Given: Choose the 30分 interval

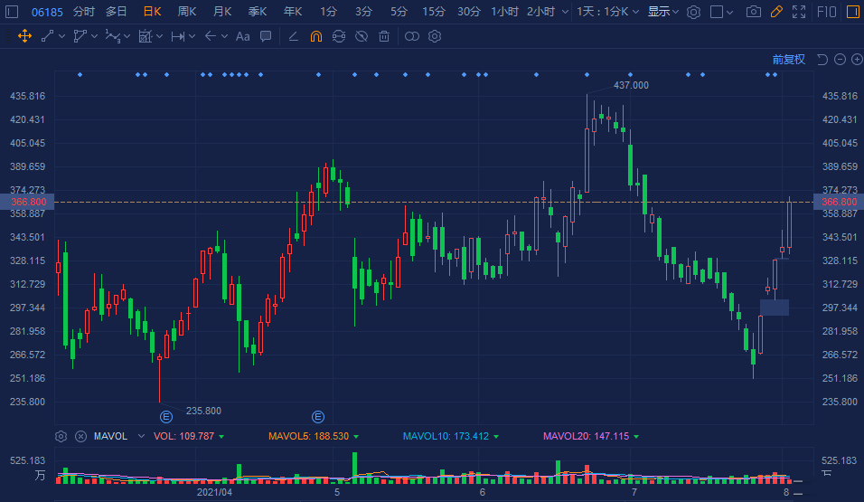Looking at the screenshot, I should click(x=469, y=12).
